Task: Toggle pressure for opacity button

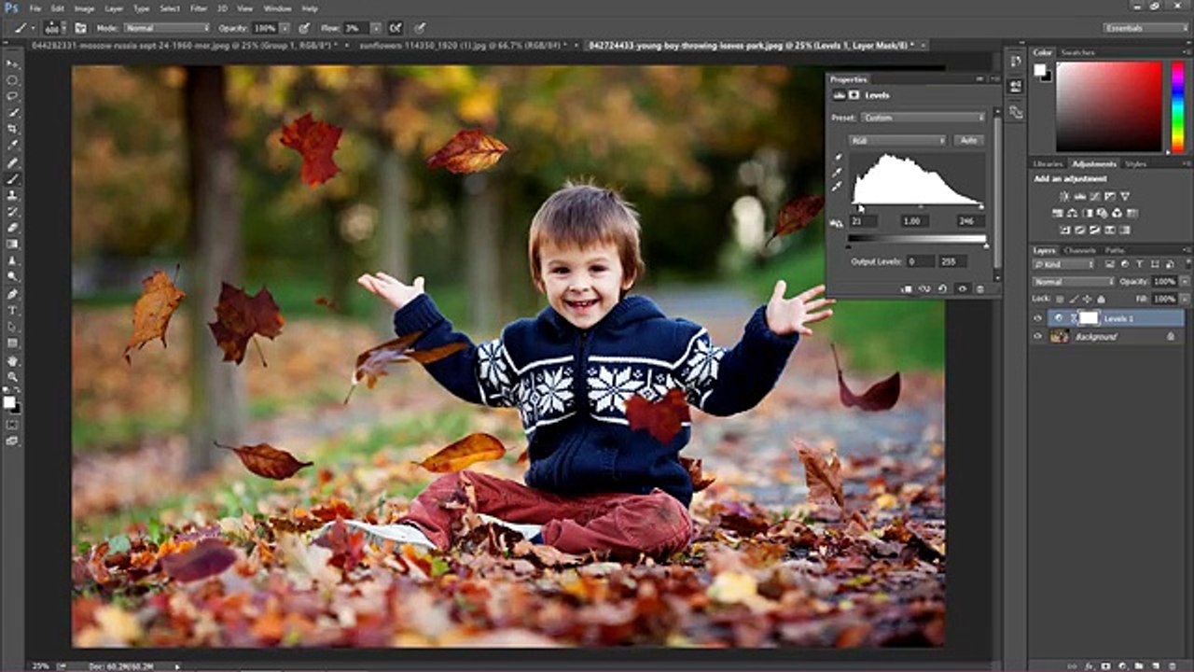Action: [x=304, y=28]
